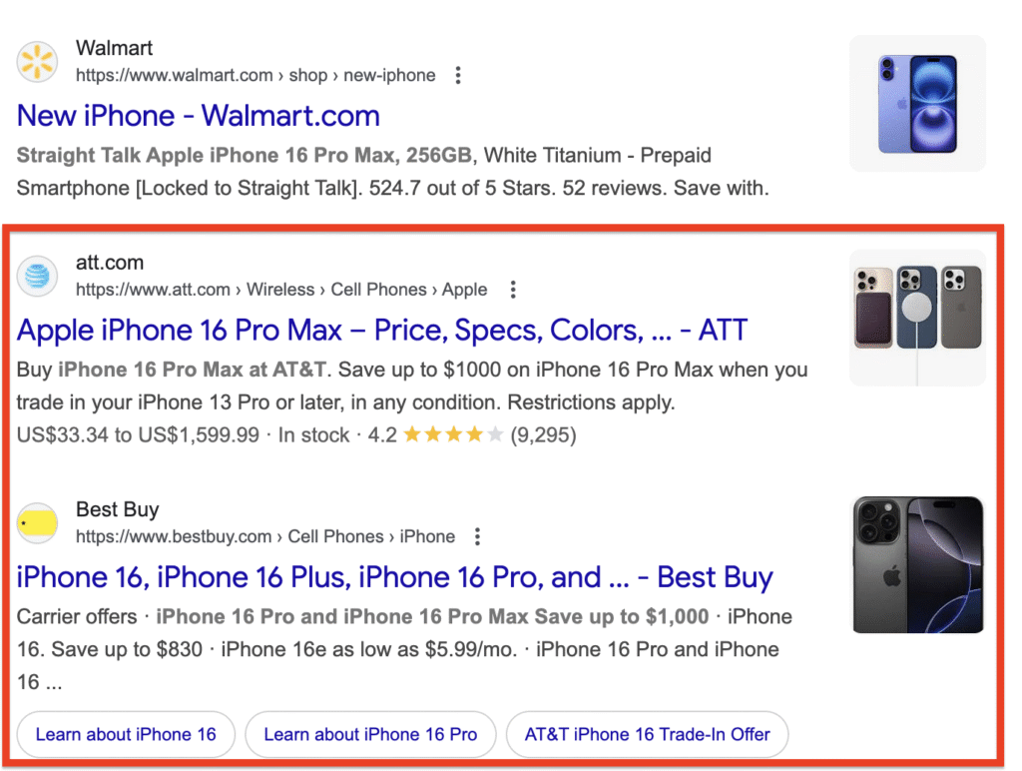Click the bestbuy.com URL breadcrumb
The height and width of the screenshot is (771, 1022).
pyautogui.click(x=265, y=537)
